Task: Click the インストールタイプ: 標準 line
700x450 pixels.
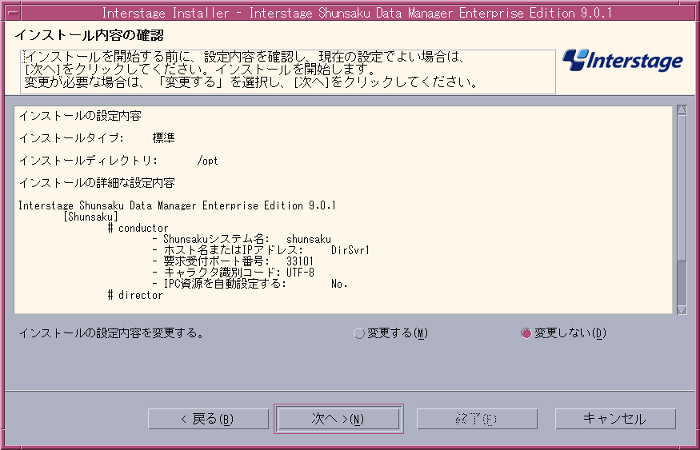Action: (97, 138)
